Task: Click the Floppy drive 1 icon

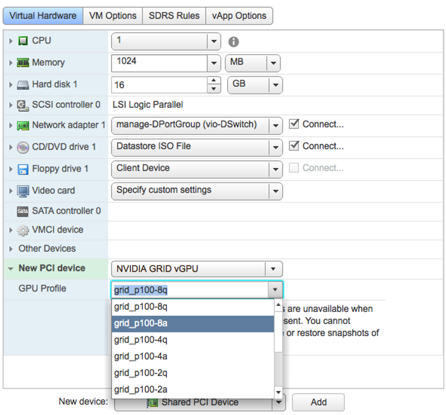Action: click(x=23, y=169)
